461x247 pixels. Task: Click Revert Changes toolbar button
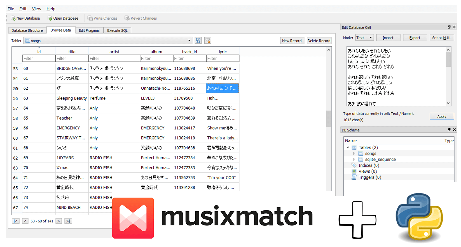[141, 18]
